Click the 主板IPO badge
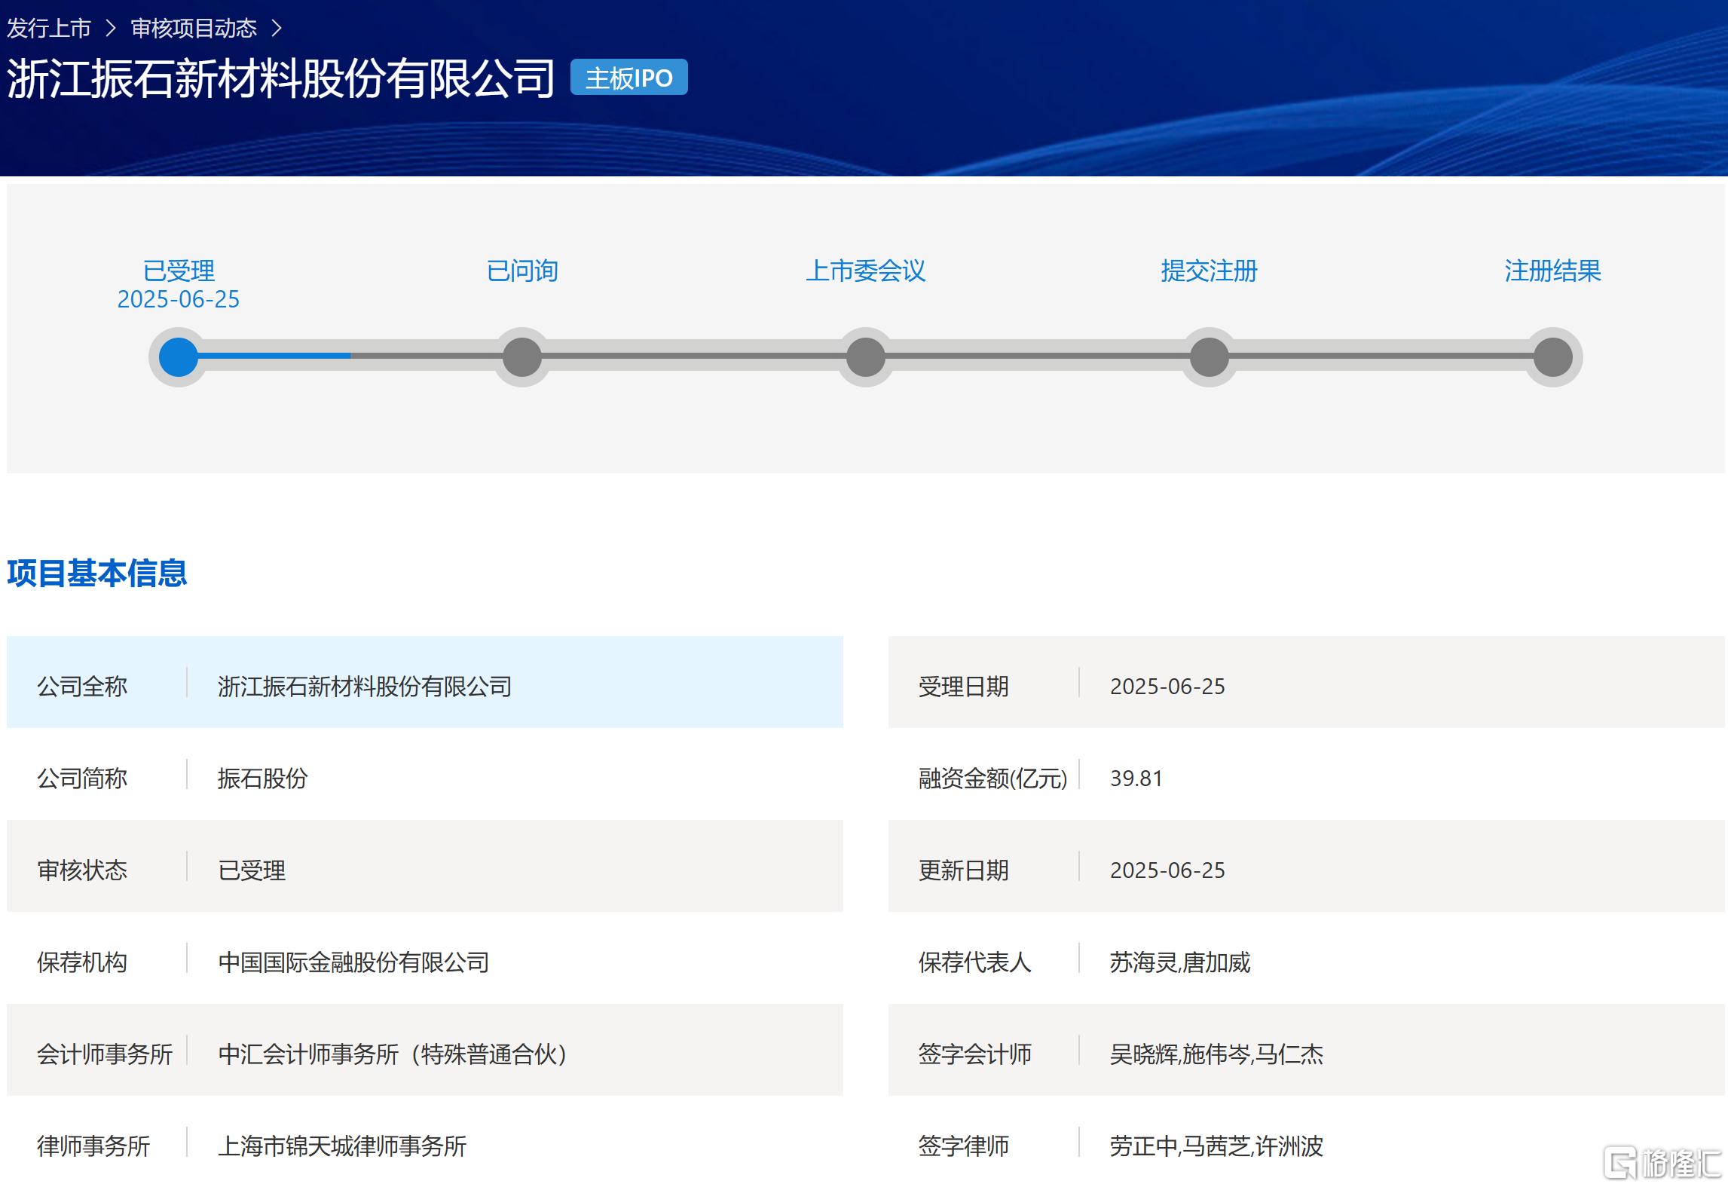 [x=629, y=78]
